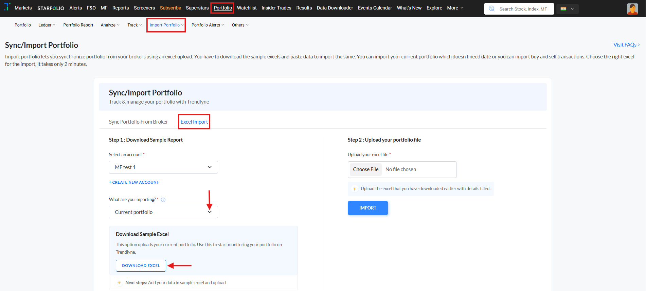Image resolution: width=646 pixels, height=291 pixels.
Task: Click the Download Sample Excel heading
Action: (142, 234)
